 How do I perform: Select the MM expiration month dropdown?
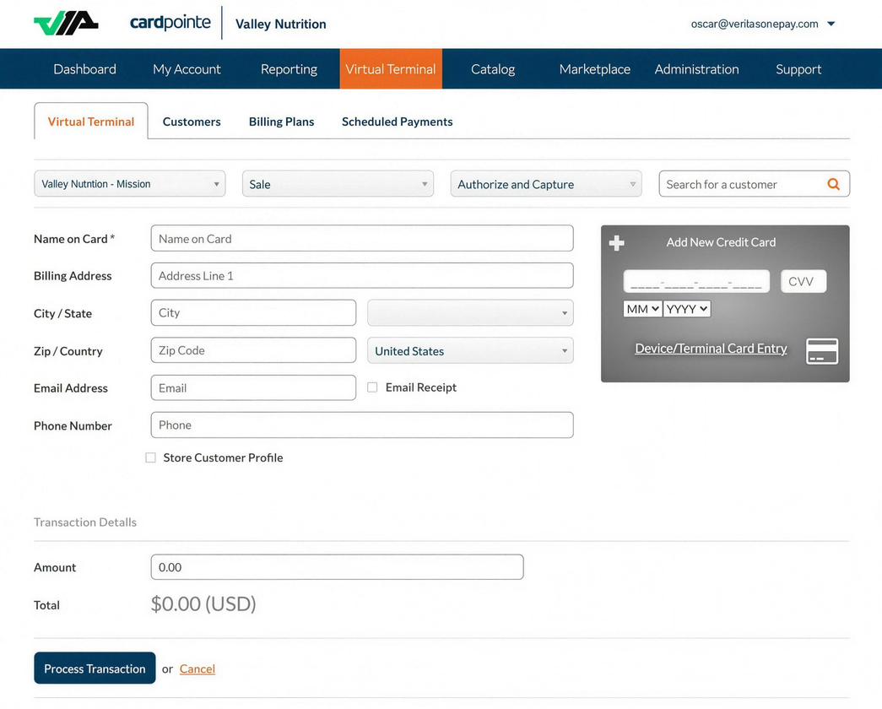point(642,309)
